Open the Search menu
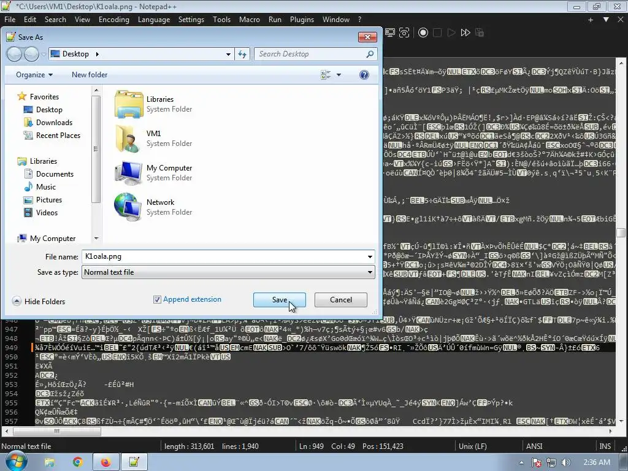 [x=55, y=20]
